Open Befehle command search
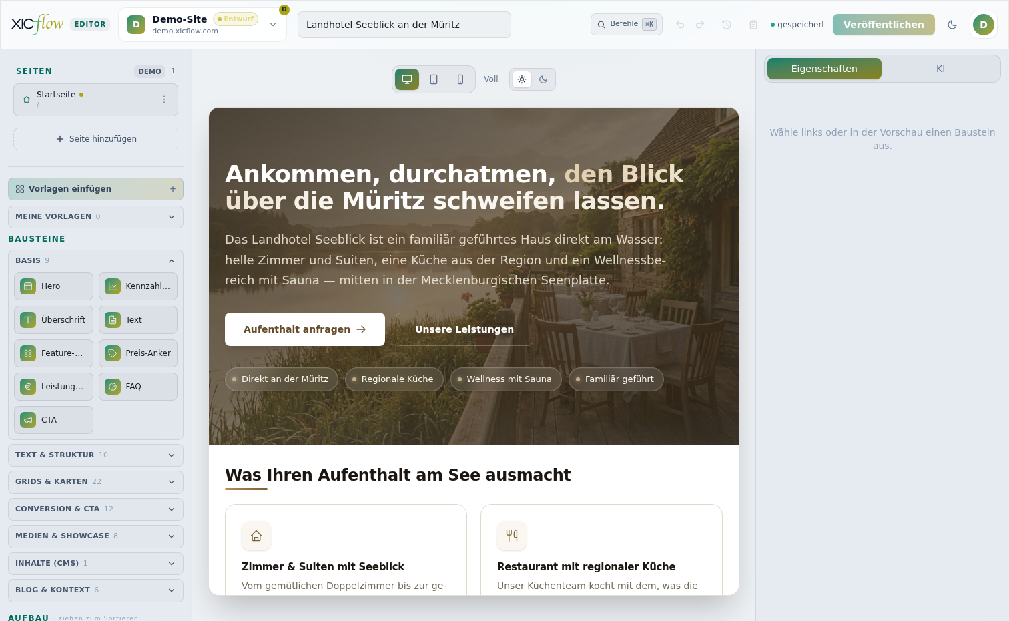The width and height of the screenshot is (1009, 621). 626,25
